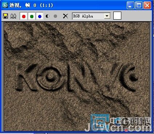Screen dimensions: 154x134
Task: Save the rendered bitmap with the floppy icon
Action: 5,16
